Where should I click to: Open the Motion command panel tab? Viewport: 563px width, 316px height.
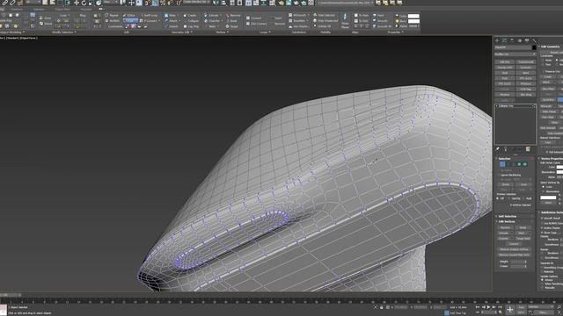pyautogui.click(x=520, y=40)
